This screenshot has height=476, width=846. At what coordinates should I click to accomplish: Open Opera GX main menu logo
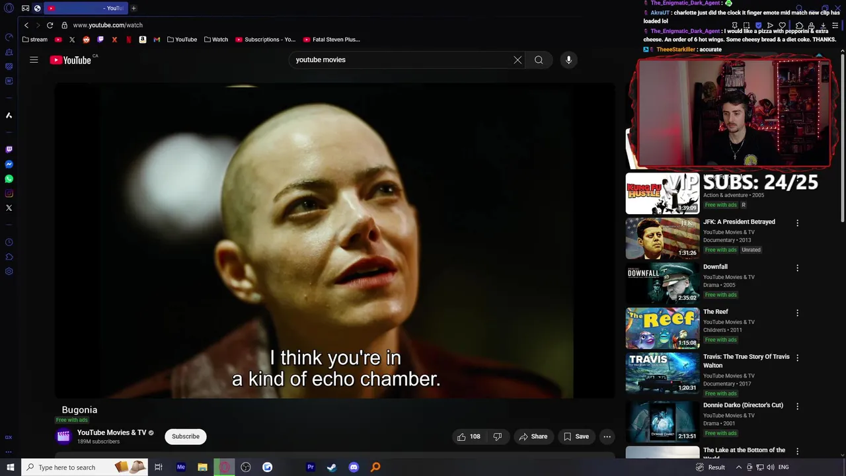(x=9, y=8)
